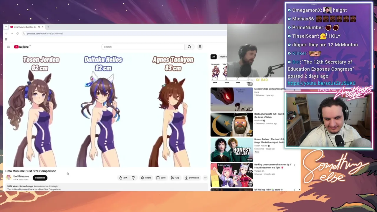Subscribe to UwU Musume
Image resolution: width=377 pixels, height=212 pixels.
(40, 178)
